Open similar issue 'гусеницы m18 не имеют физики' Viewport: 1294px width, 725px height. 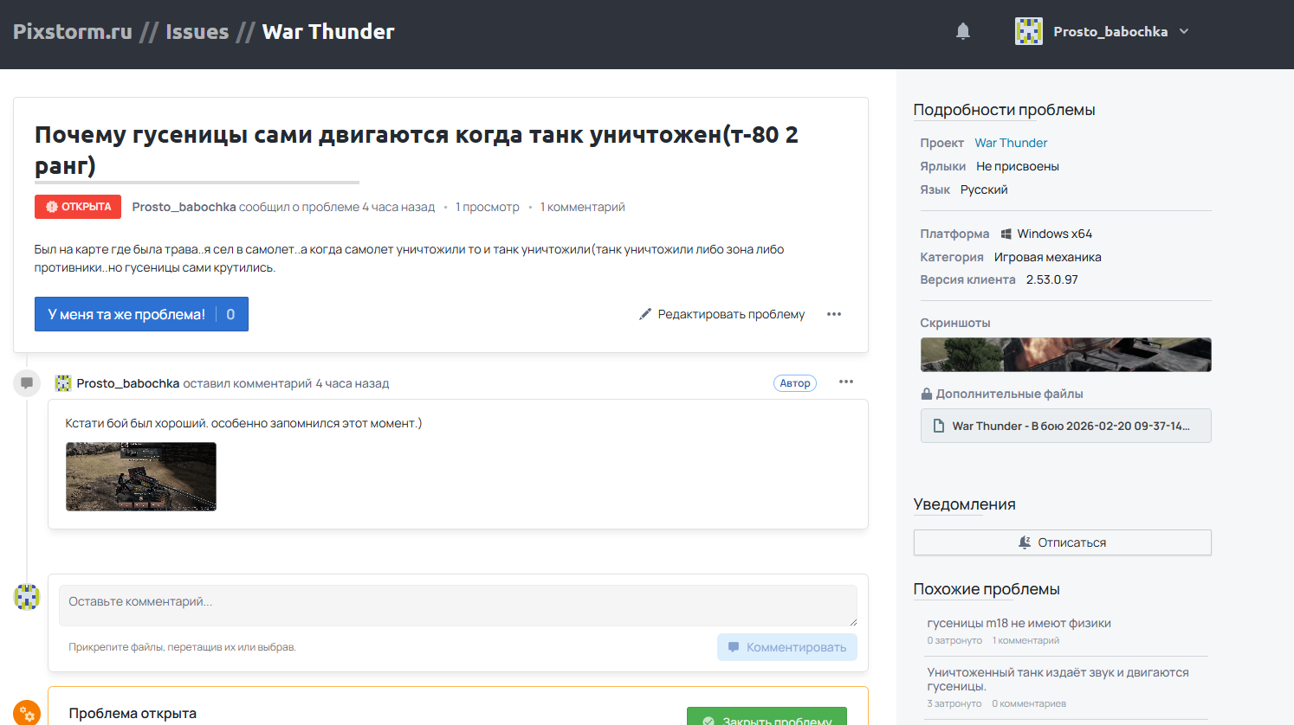pos(1019,623)
